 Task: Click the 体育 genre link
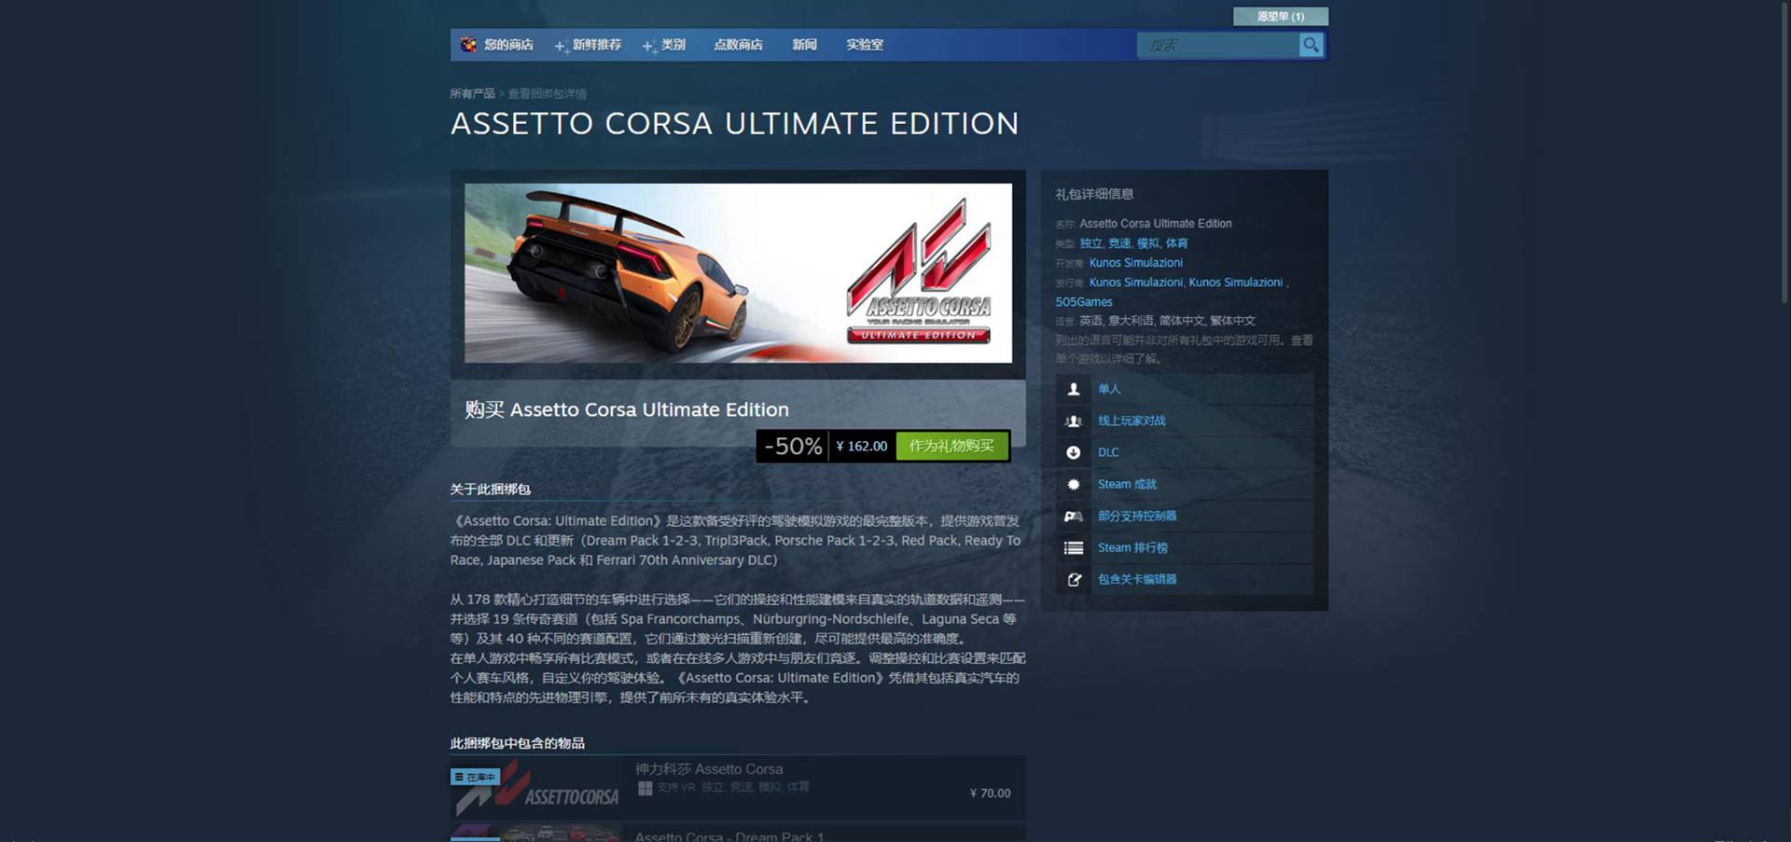pos(1177,243)
